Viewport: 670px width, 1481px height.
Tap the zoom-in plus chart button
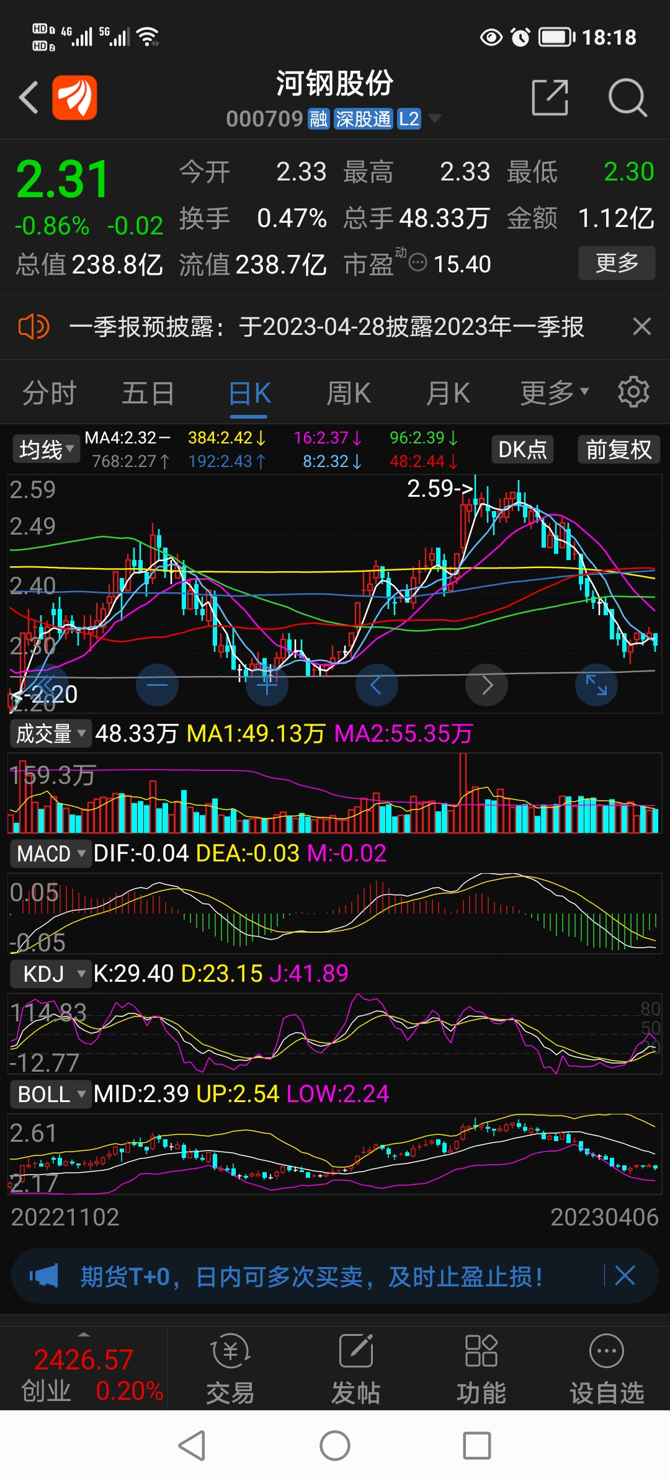267,685
